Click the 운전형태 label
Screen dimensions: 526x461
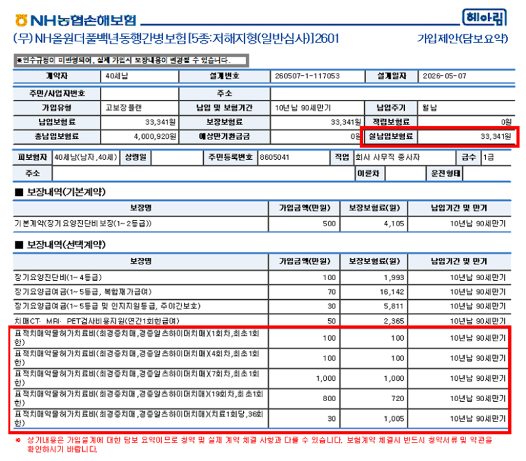(x=446, y=174)
